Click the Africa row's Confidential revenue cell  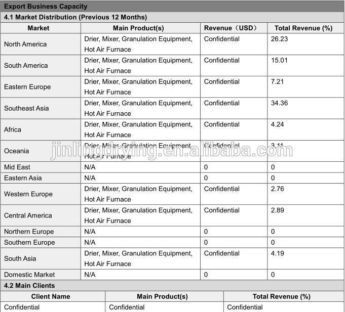[222, 124]
